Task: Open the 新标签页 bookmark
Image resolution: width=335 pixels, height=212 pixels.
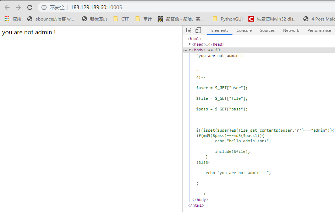Action: coord(94,19)
